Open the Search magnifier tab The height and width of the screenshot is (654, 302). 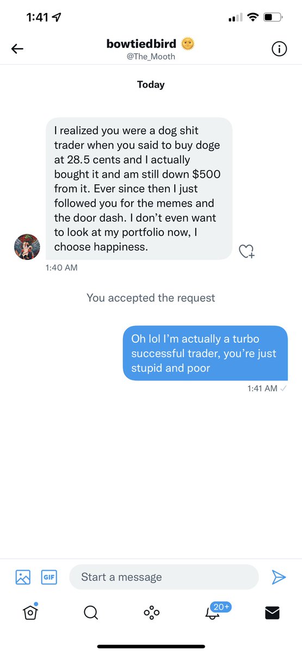[91, 613]
